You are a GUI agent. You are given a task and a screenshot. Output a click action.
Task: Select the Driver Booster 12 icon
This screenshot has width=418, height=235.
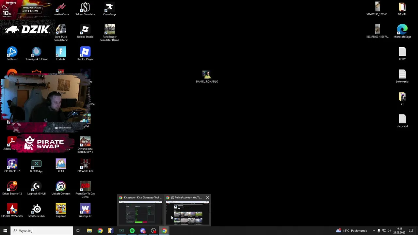pyautogui.click(x=12, y=188)
